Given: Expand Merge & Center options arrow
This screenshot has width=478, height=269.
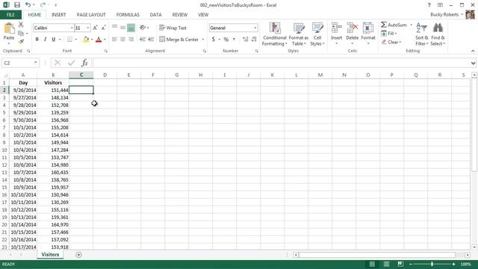Looking at the screenshot, I should click(x=202, y=40).
